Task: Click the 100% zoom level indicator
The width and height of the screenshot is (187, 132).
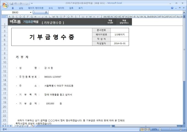Action: pos(154,129)
